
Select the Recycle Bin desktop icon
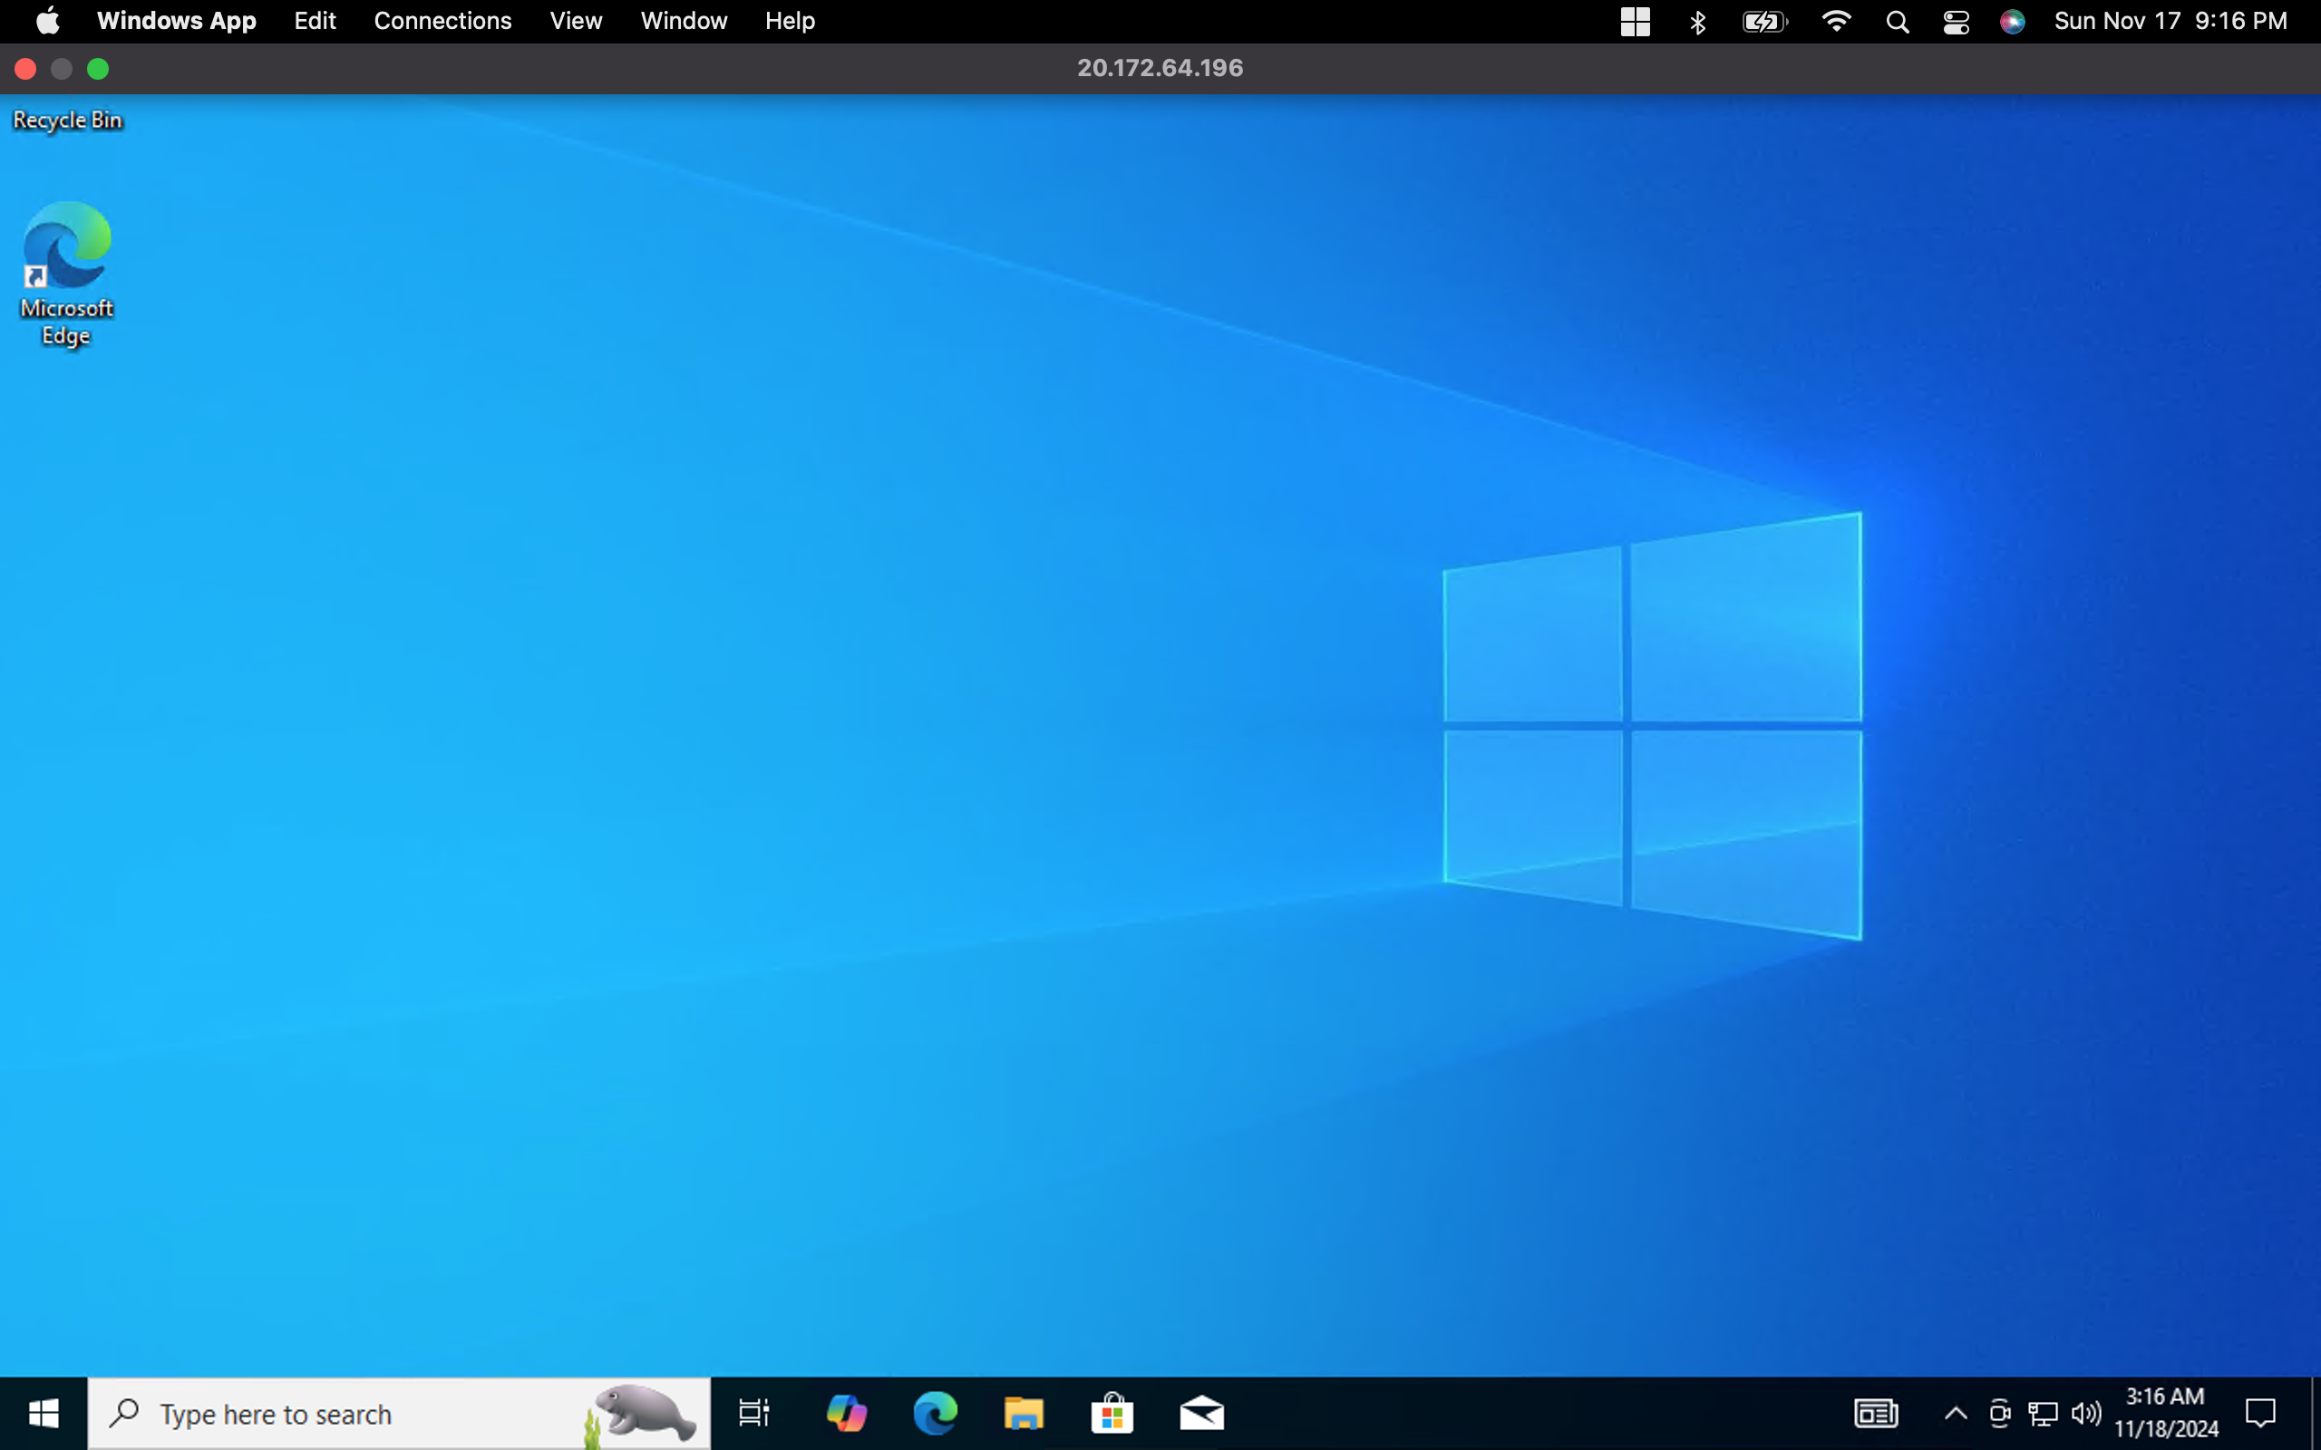coord(67,120)
